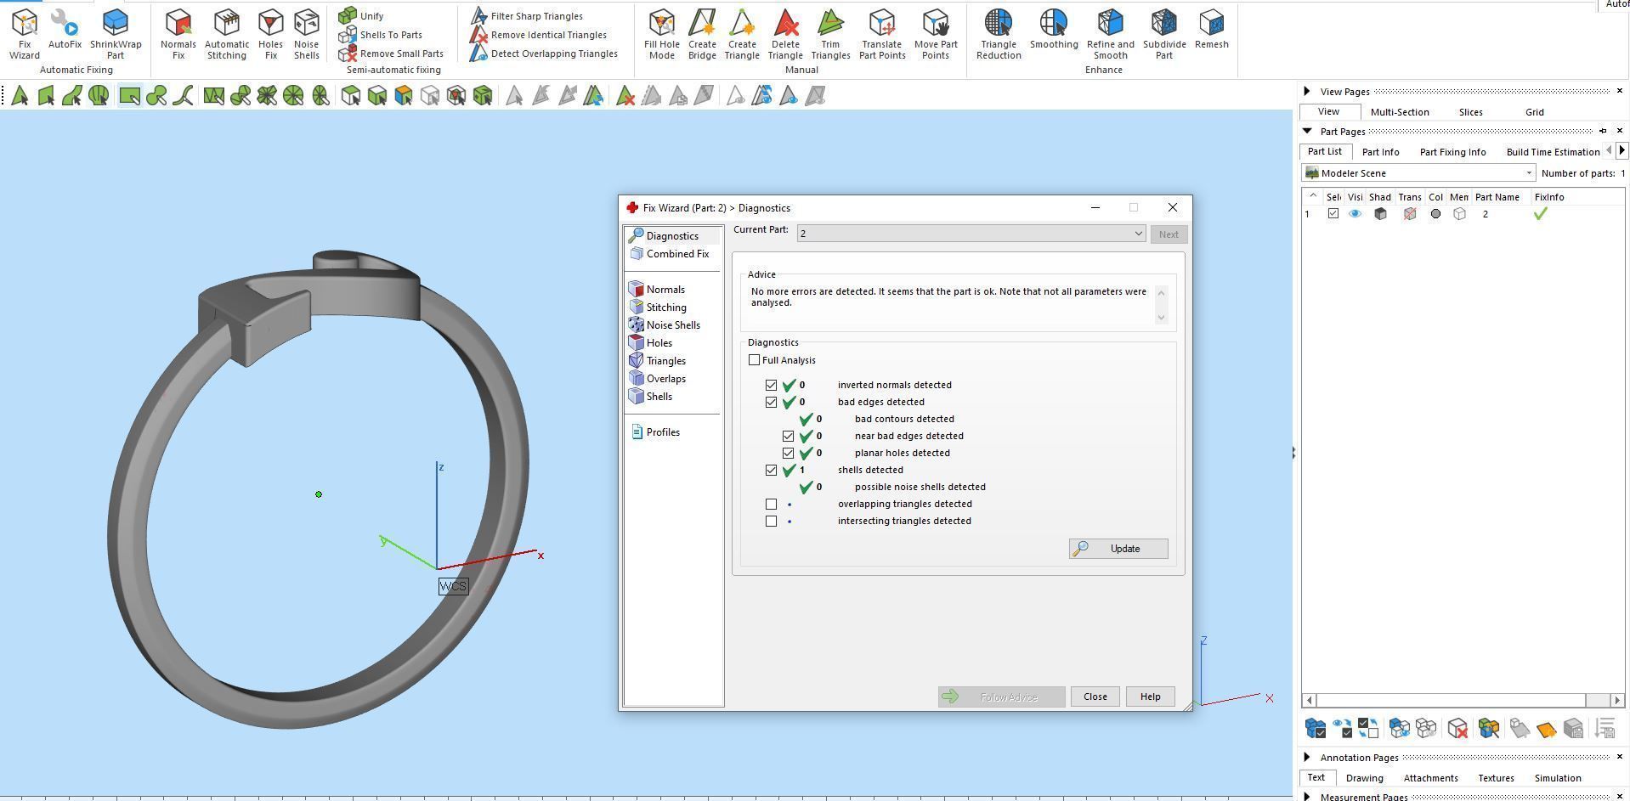Run AutoFix on the part

[x=65, y=30]
